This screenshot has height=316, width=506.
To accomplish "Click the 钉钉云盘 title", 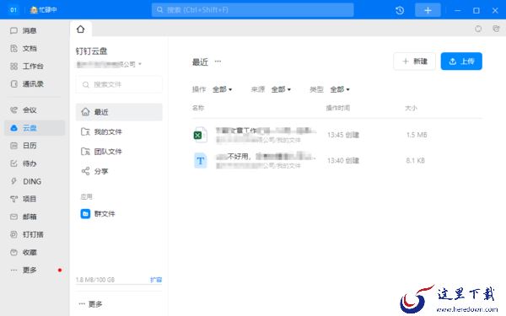I will pyautogui.click(x=91, y=51).
